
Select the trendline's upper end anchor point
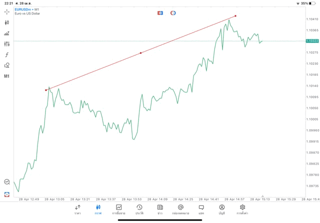tap(235, 16)
